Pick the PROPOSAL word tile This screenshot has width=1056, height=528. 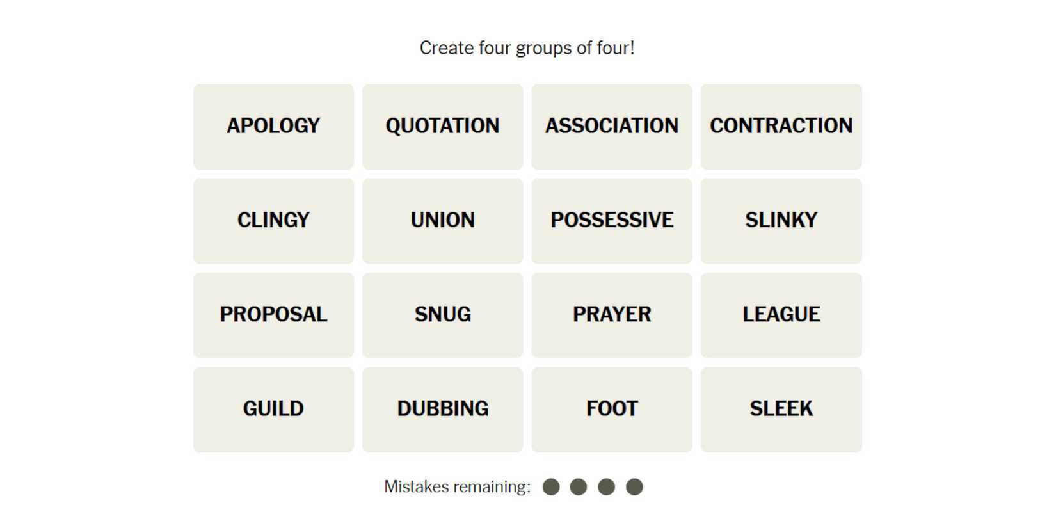[273, 314]
